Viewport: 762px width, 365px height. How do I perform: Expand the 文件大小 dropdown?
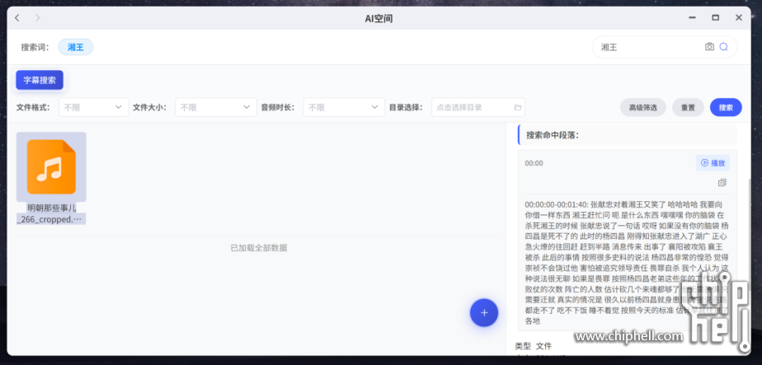(214, 107)
